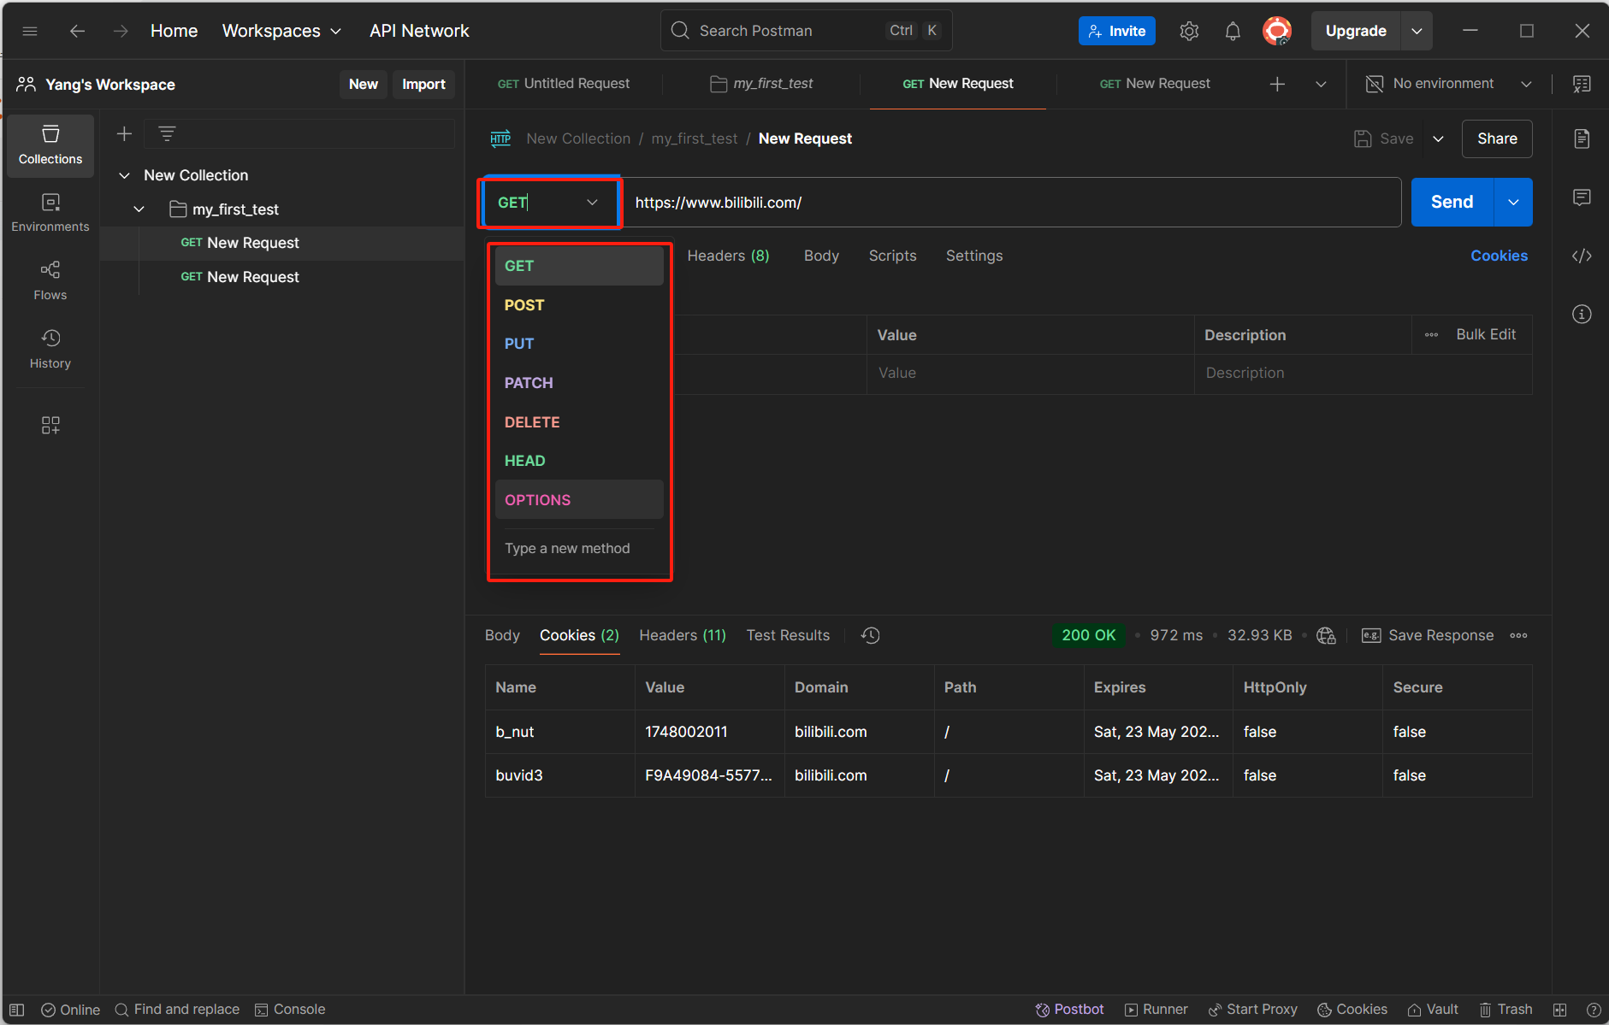Screen dimensions: 1609x1025
Task: Click the Share button
Action: [x=1497, y=138]
